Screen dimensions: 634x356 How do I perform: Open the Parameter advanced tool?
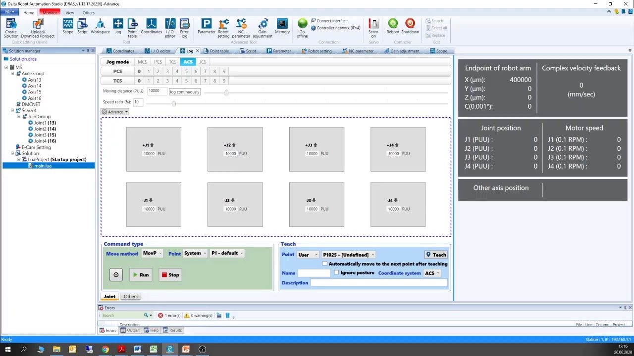pyautogui.click(x=207, y=27)
